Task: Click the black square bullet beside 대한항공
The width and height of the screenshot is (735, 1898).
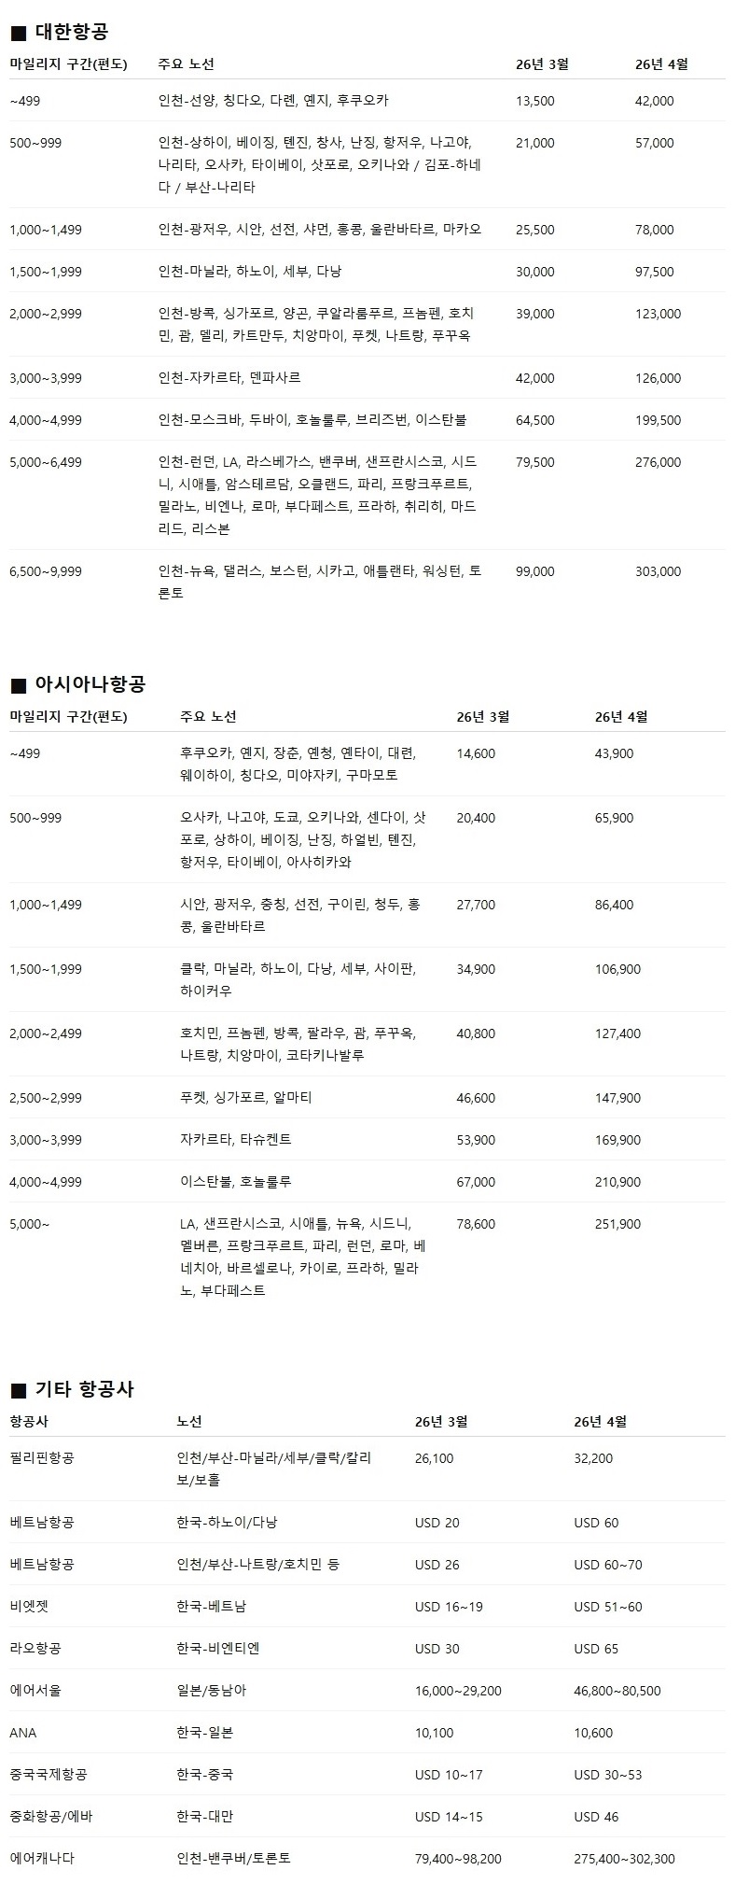Action: [18, 34]
